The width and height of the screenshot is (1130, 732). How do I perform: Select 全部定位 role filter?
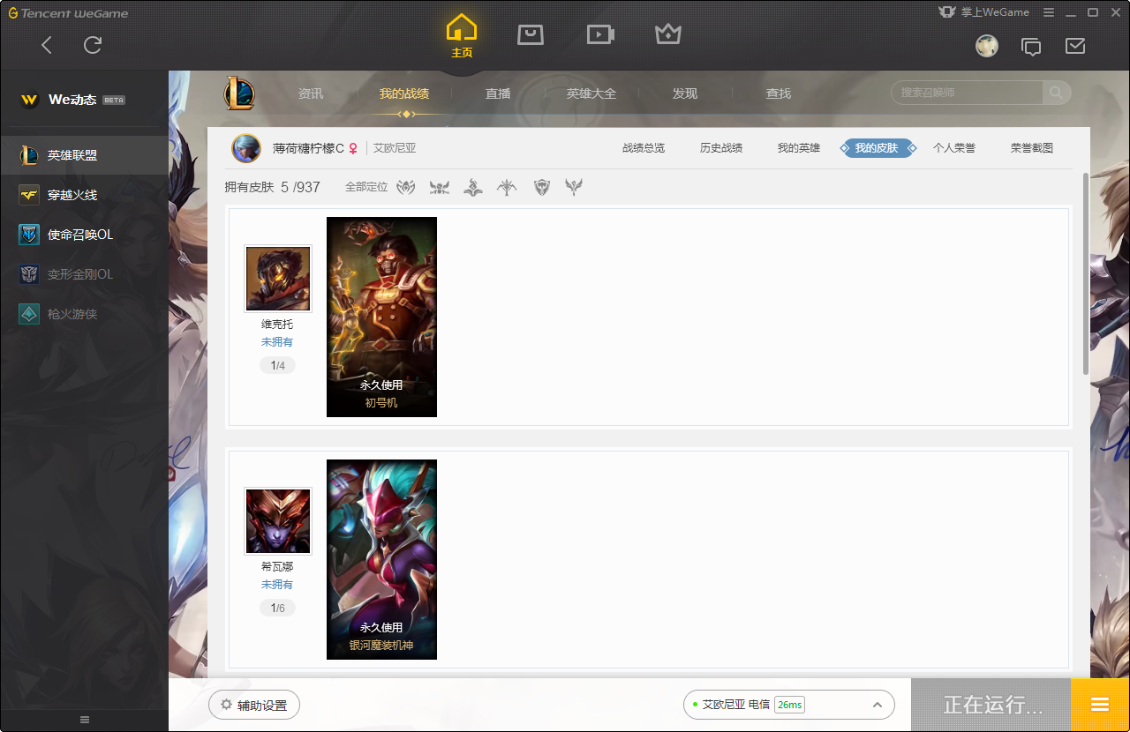pyautogui.click(x=366, y=187)
